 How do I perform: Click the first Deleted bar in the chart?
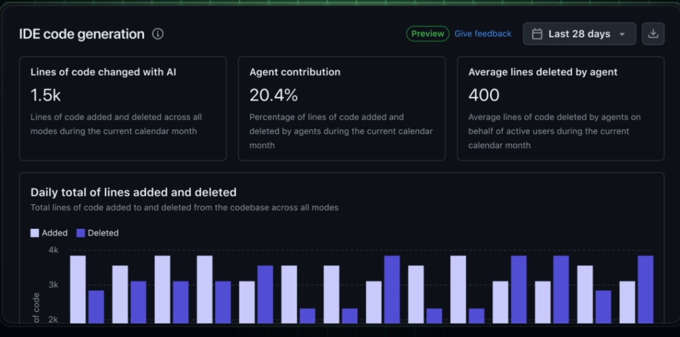(x=96, y=306)
